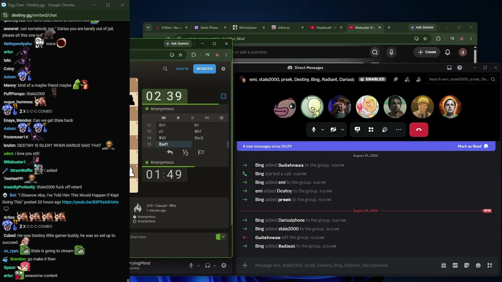Open Discord user settings gear
This screenshot has height=282, width=502.
224,266
